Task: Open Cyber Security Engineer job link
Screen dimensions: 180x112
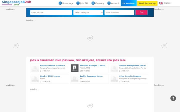Action: [130, 76]
